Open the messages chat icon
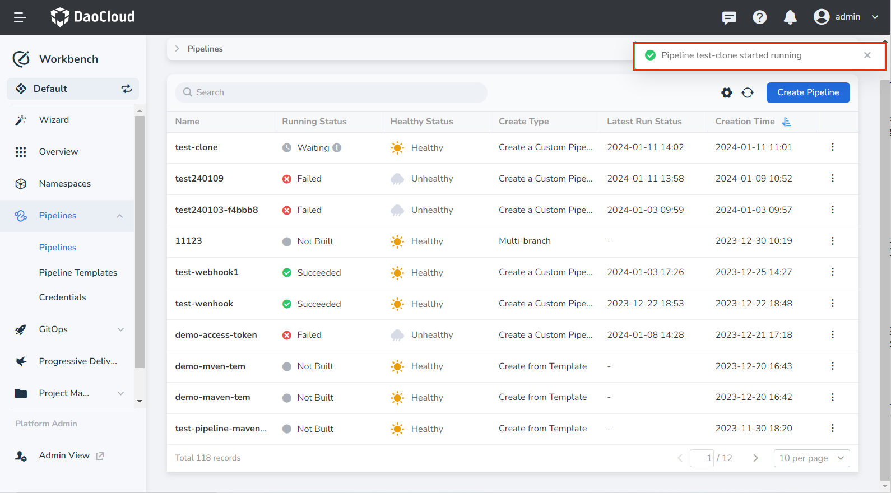Viewport: 891px width, 493px height. tap(729, 17)
